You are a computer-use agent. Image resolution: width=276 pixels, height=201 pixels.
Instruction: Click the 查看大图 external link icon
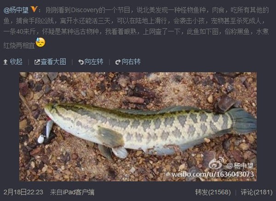37,62
